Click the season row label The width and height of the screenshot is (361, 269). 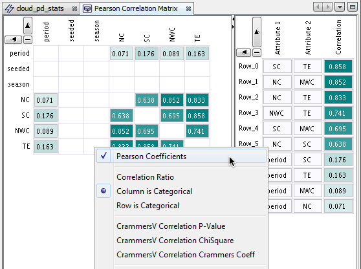point(19,84)
